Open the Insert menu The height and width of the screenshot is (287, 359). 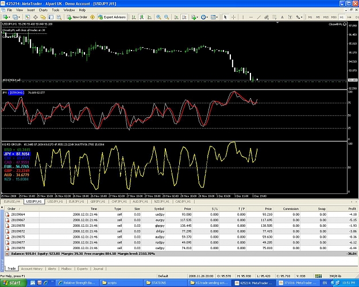click(31, 10)
